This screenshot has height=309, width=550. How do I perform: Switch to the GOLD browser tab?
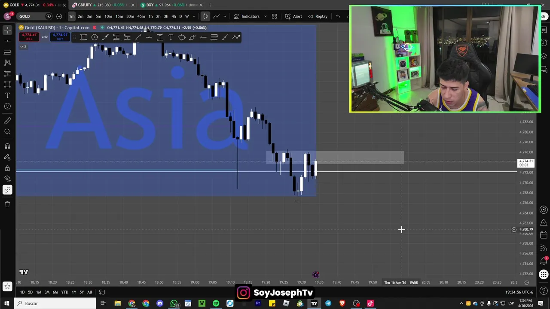coord(32,5)
